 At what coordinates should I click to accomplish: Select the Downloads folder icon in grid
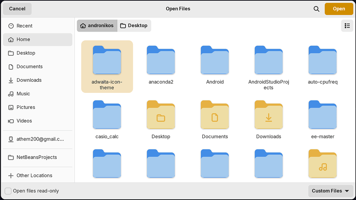click(269, 115)
